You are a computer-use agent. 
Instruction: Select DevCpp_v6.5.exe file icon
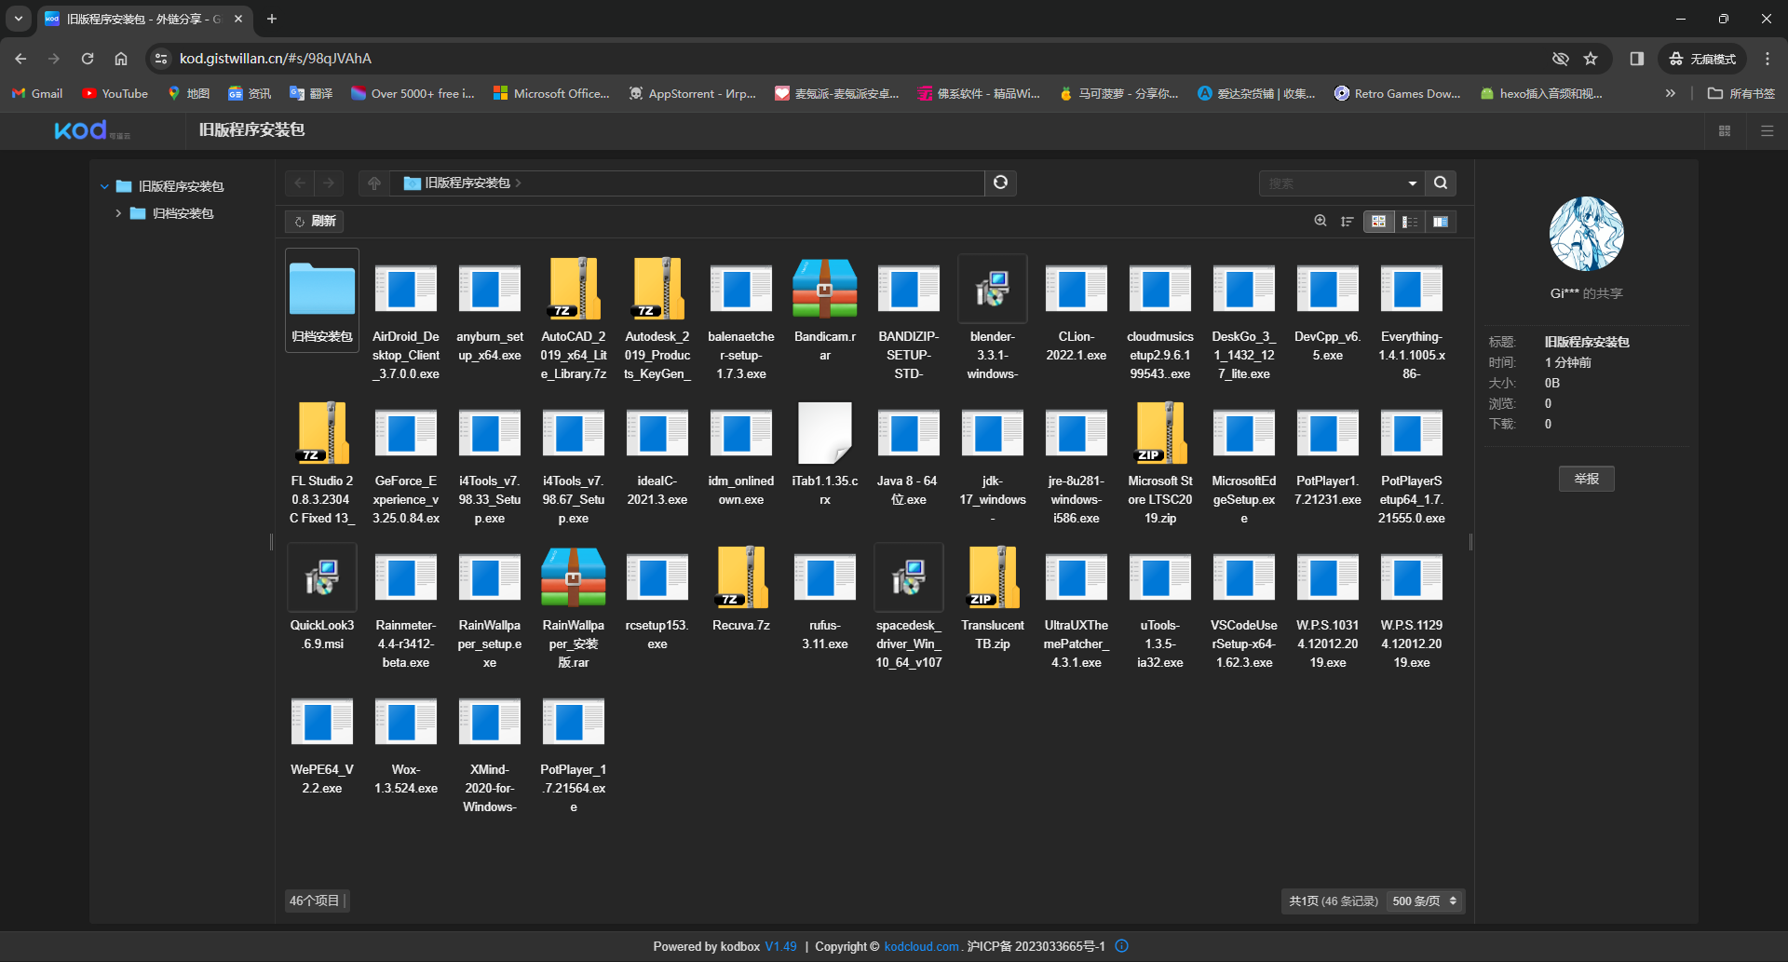click(1328, 289)
